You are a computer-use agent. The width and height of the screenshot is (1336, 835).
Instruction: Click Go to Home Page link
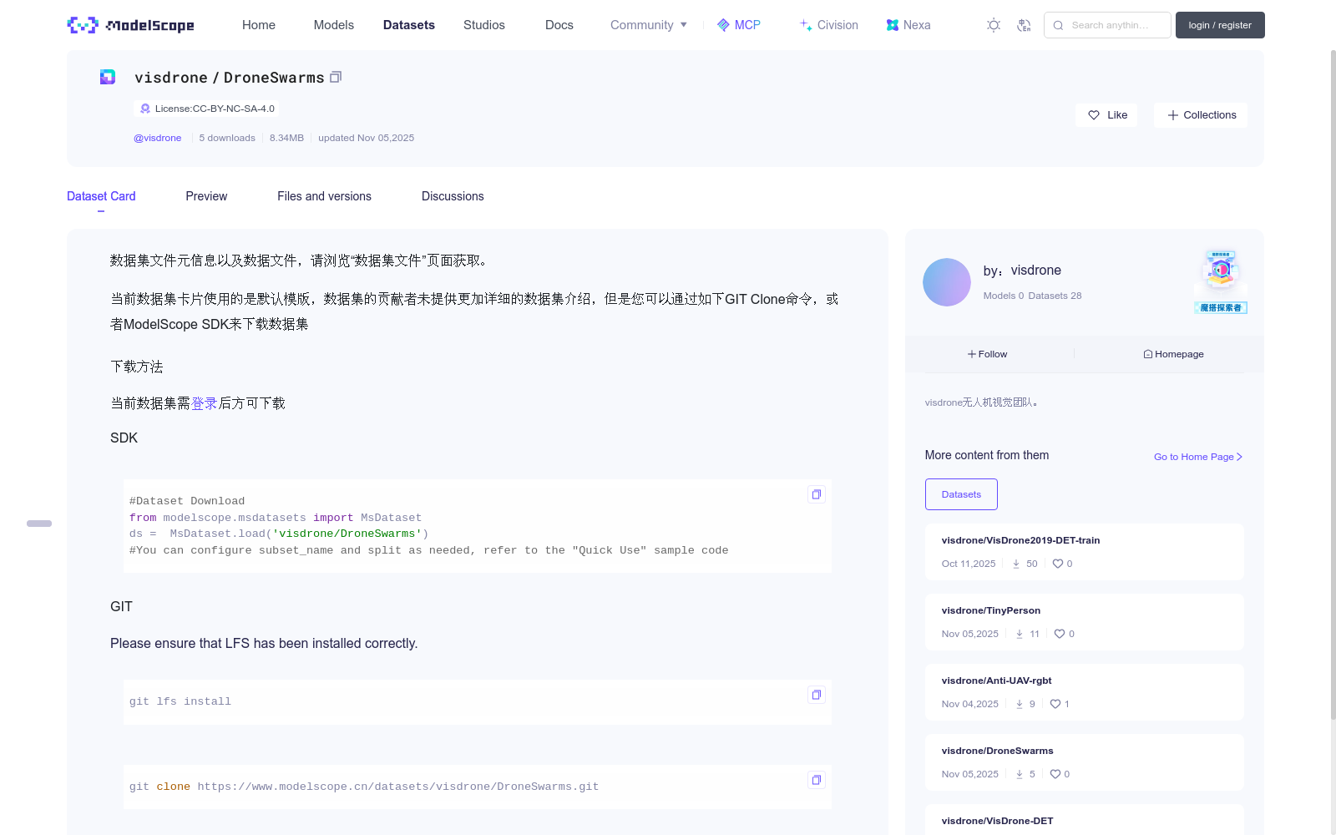(1198, 457)
